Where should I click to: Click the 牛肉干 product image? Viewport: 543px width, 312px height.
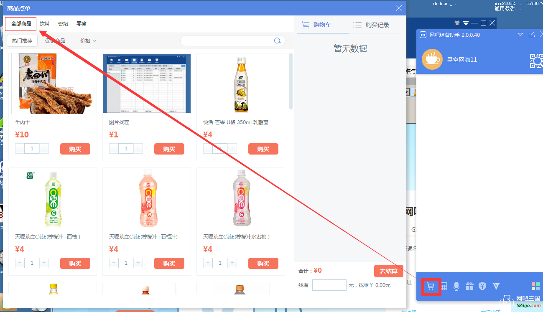pos(53,84)
